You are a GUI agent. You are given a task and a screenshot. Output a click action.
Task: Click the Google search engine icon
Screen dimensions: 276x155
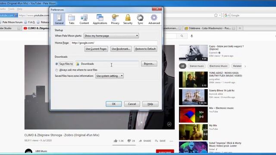[x=226, y=15]
